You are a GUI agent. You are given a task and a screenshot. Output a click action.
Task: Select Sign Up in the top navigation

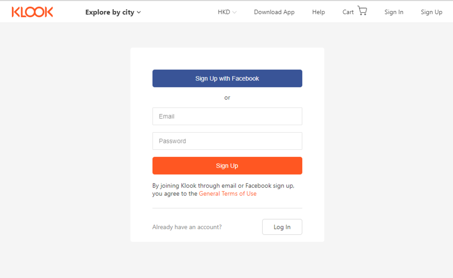[431, 12]
